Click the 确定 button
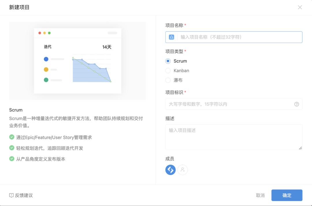This screenshot has height=206, width=312. click(x=287, y=195)
